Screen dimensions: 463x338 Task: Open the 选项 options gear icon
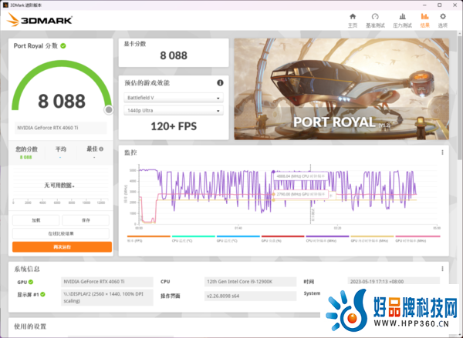pos(443,16)
